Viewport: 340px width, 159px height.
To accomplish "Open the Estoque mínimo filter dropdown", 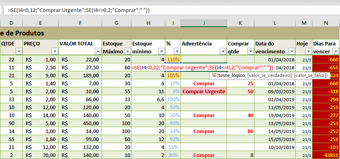I will 161,51.
